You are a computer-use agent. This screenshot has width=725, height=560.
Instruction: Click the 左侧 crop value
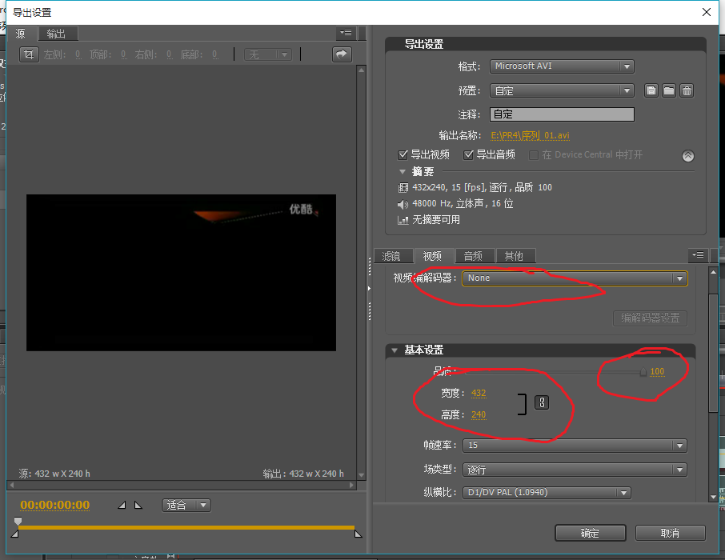[x=78, y=54]
